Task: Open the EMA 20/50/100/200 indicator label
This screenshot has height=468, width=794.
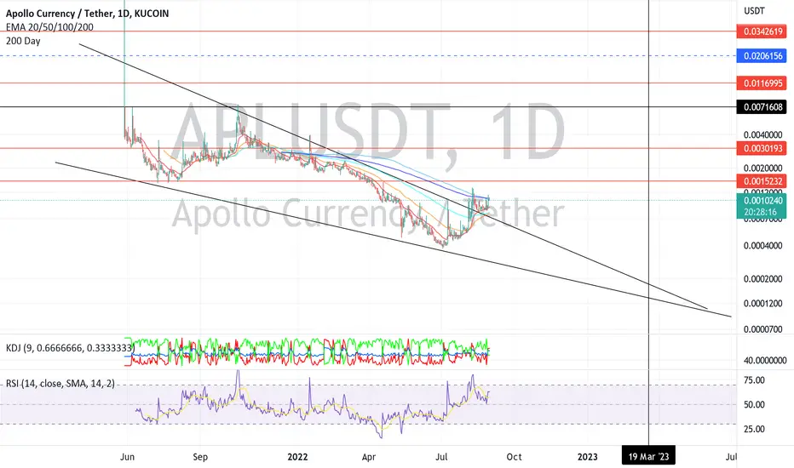Action: coord(49,27)
